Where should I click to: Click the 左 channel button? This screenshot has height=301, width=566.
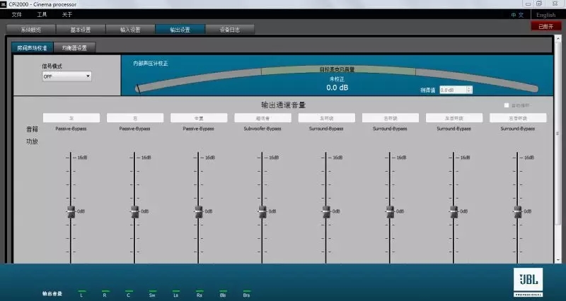[71, 117]
